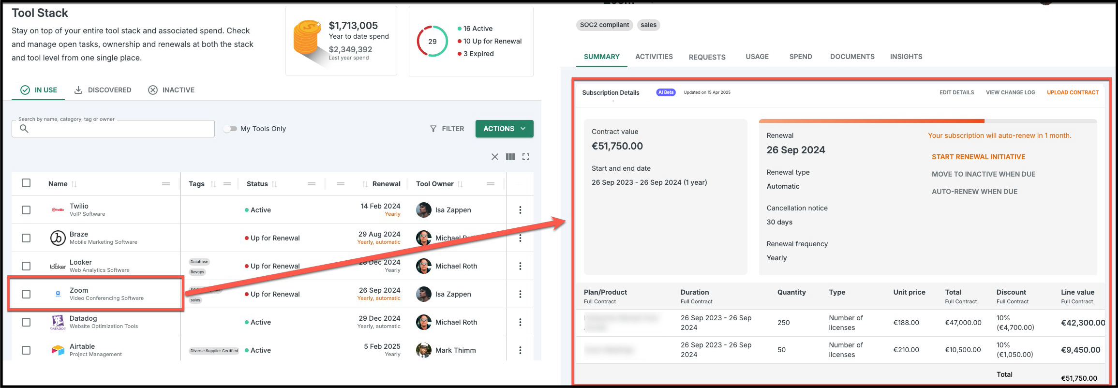The image size is (1119, 388).
Task: Click the search magnifier icon
Action: tap(24, 129)
